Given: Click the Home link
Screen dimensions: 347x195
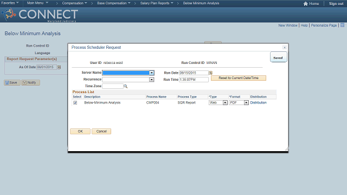Looking at the screenshot, I should coord(314,4).
